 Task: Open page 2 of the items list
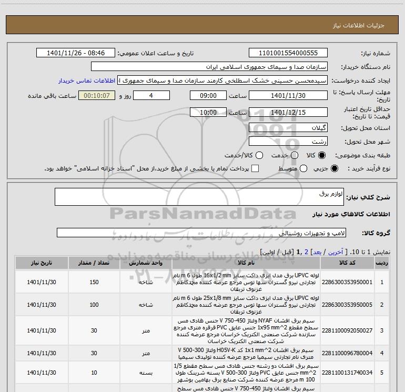tap(306, 252)
